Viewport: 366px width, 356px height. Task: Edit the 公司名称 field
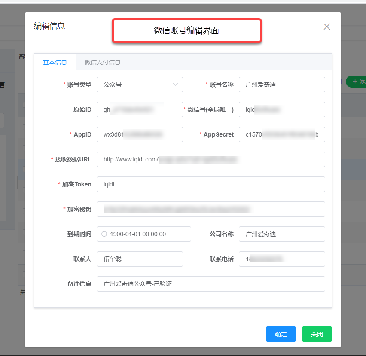click(x=282, y=234)
